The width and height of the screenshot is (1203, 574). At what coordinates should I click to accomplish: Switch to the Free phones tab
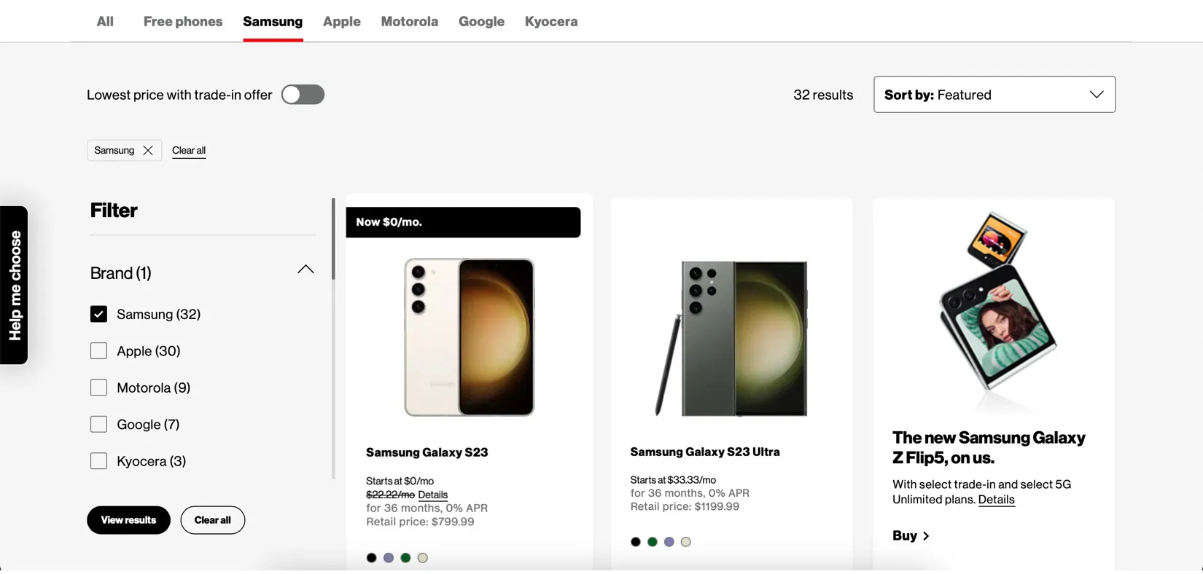point(183,22)
